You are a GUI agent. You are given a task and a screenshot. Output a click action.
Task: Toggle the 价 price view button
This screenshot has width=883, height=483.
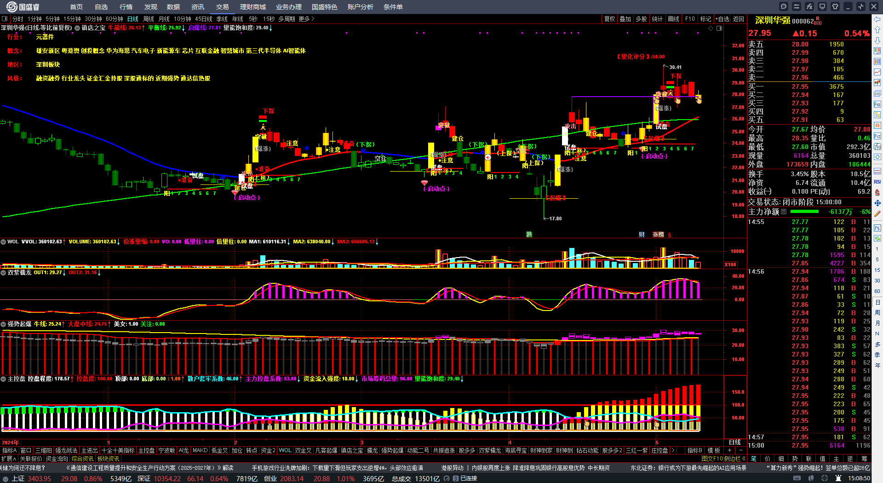click(767, 459)
